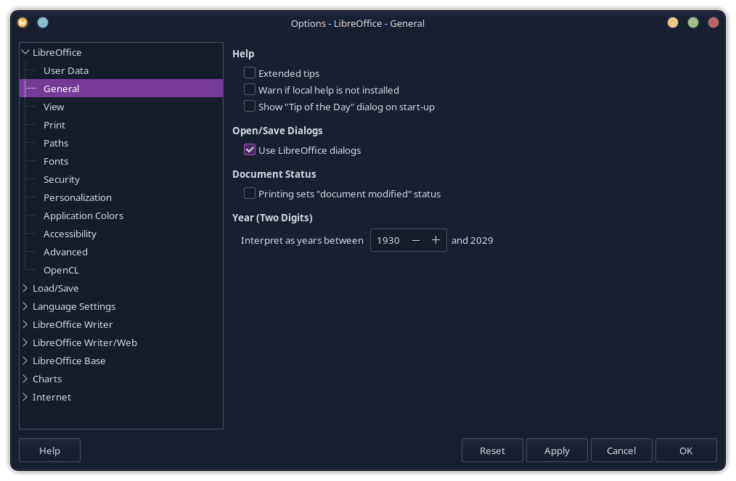Open the Security options page
The height and width of the screenshot is (481, 736).
pos(62,179)
